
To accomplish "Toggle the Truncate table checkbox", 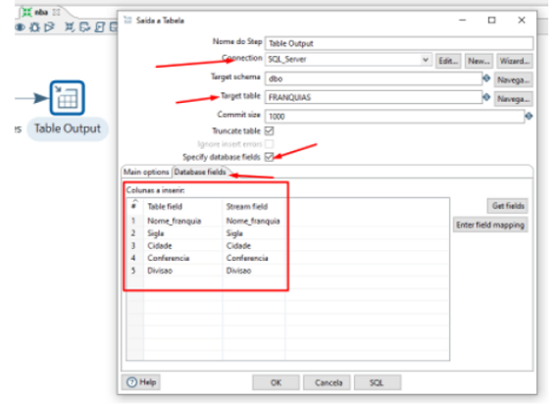I will 270,131.
